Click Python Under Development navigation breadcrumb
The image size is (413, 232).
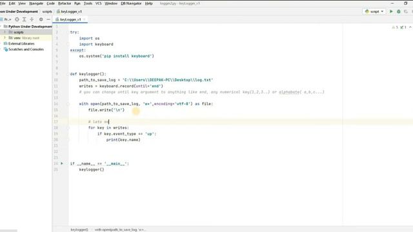pos(19,12)
